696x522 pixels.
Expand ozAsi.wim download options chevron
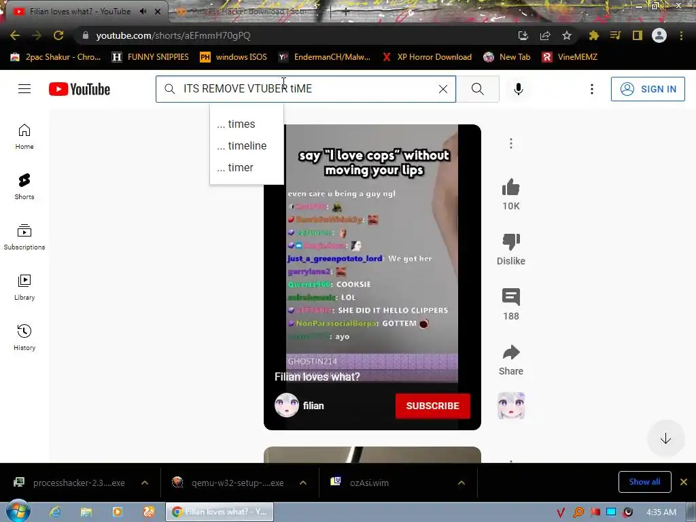pyautogui.click(x=462, y=483)
